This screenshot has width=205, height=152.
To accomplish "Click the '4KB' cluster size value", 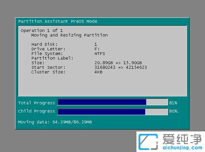I will 98,72.
